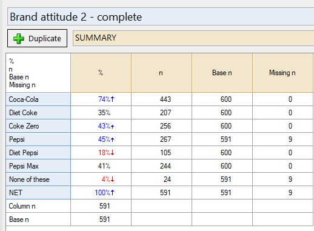
Task: Select the Coca-Cola row header
Action: click(38, 99)
